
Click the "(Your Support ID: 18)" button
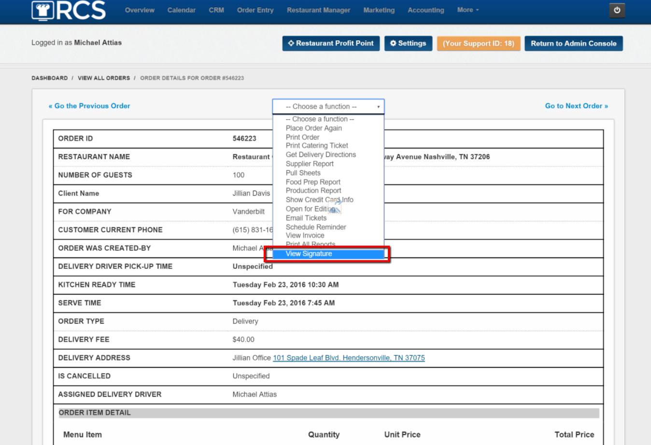pyautogui.click(x=479, y=43)
